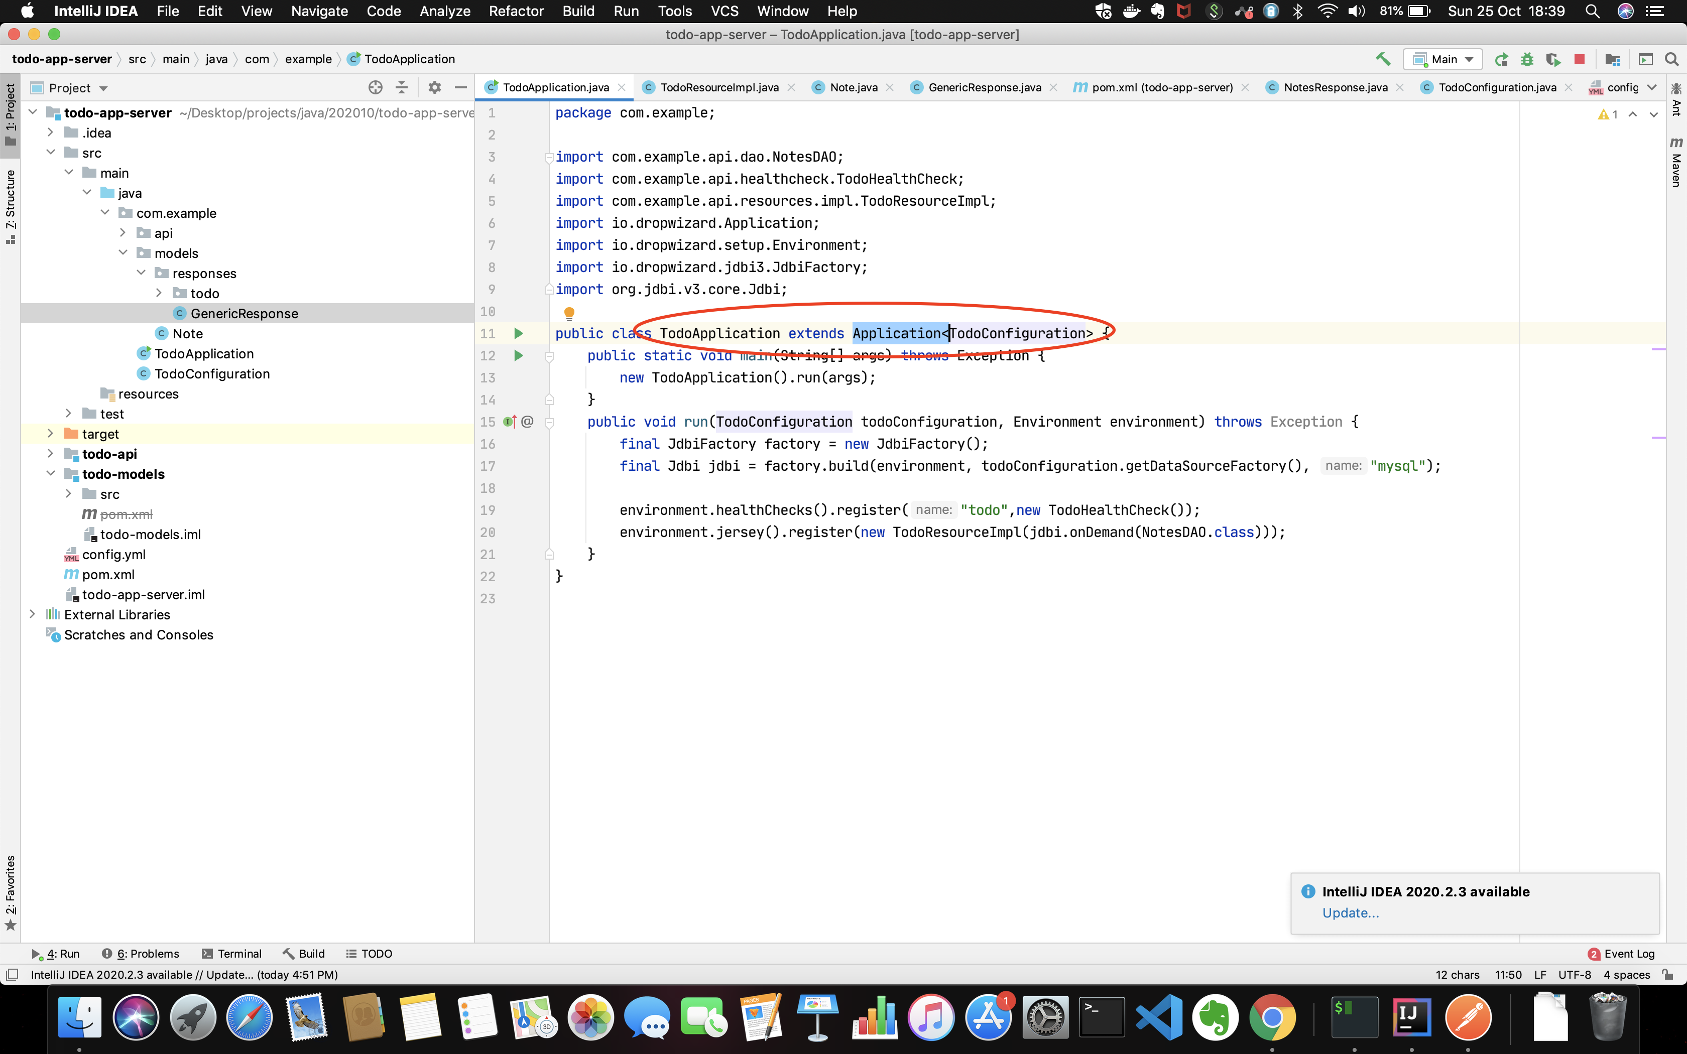Image resolution: width=1687 pixels, height=1054 pixels.
Task: Switch to the TodoResourceImpl.java tab
Action: click(x=719, y=87)
